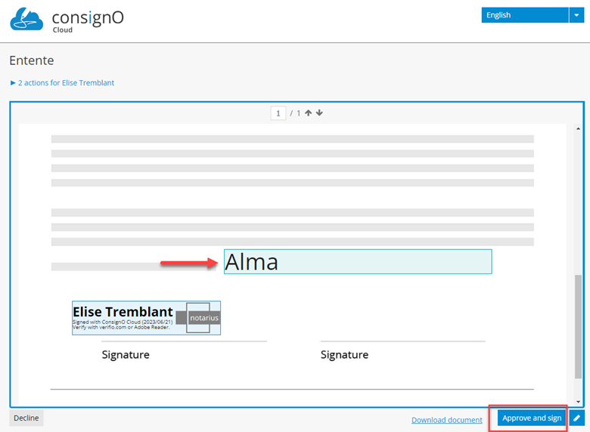Viewport: 590px width, 432px height.
Task: Click the Download document link
Action: [446, 420]
